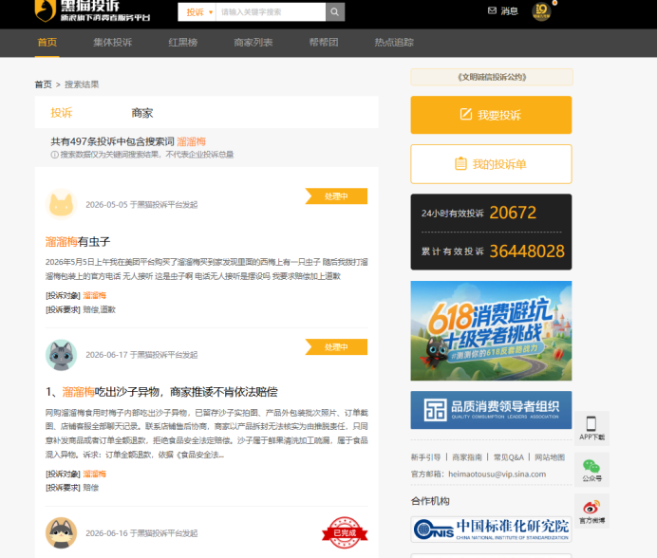Click the 我要投诉 button
The height and width of the screenshot is (558, 657).
491,115
